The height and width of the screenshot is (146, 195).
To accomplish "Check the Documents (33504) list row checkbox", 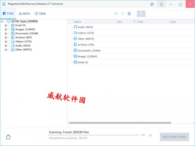I will pyautogui.click(x=72, y=50).
